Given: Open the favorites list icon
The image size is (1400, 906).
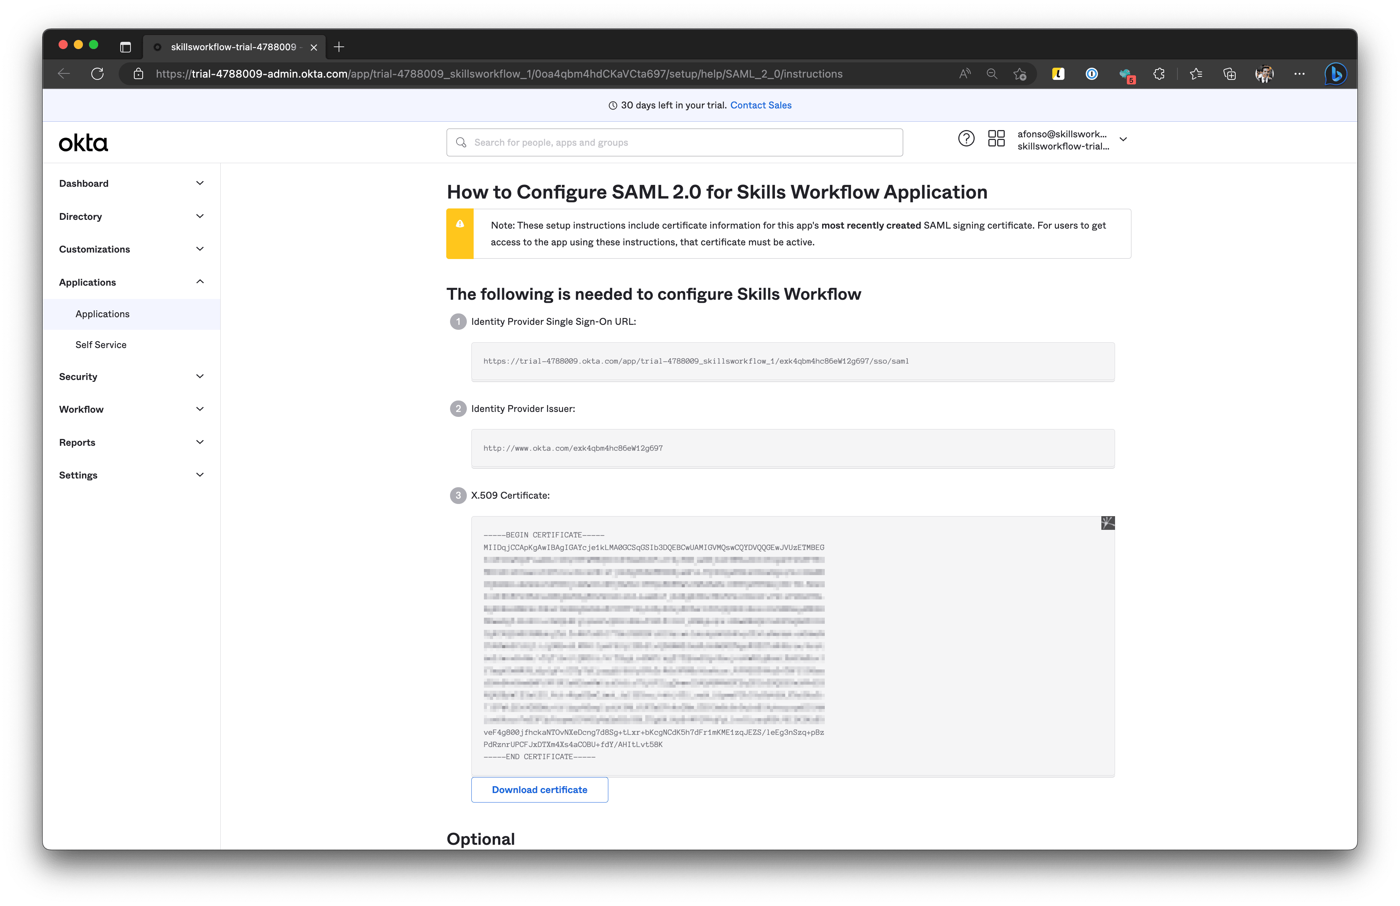Looking at the screenshot, I should pyautogui.click(x=1196, y=73).
